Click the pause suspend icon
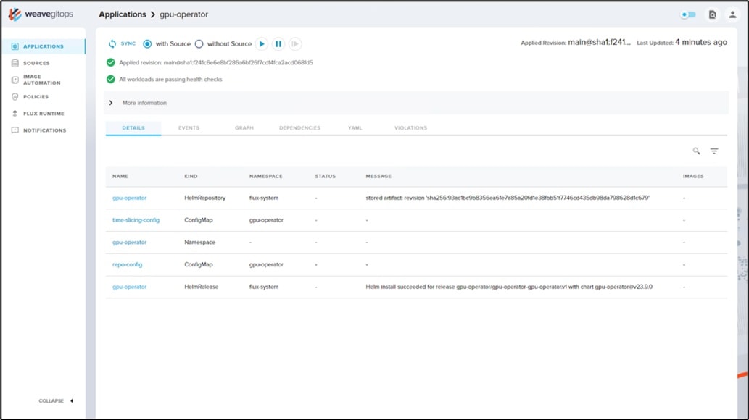Screen dimensions: 749x420 pyautogui.click(x=278, y=44)
